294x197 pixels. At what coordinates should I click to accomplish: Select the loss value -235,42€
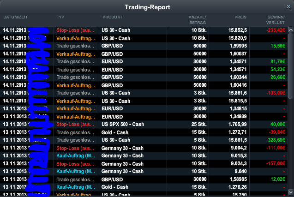(276, 30)
